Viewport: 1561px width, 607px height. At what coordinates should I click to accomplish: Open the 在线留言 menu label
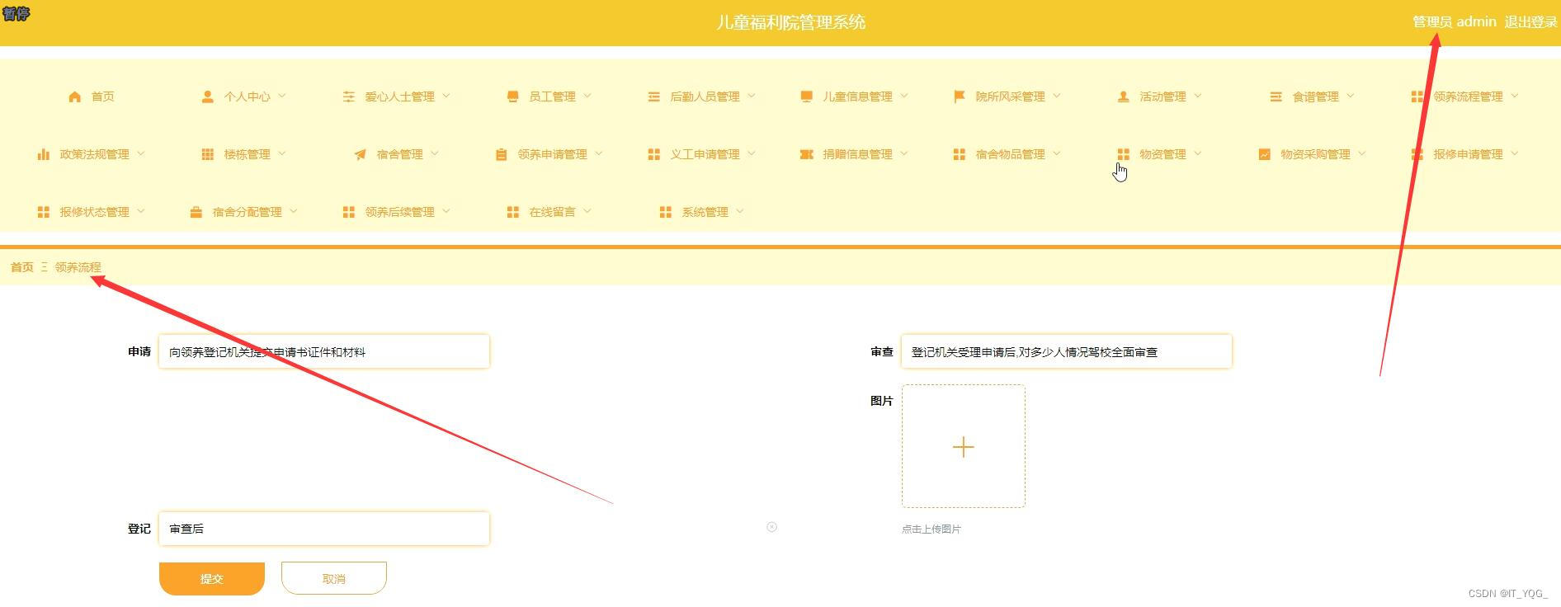click(553, 212)
